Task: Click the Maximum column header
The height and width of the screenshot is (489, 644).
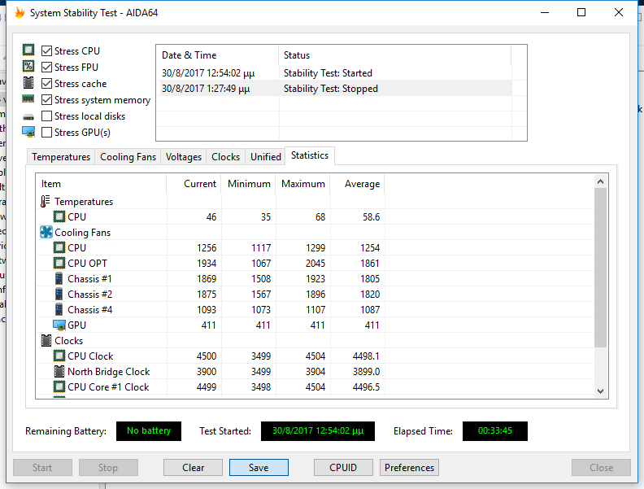Action: [x=303, y=184]
